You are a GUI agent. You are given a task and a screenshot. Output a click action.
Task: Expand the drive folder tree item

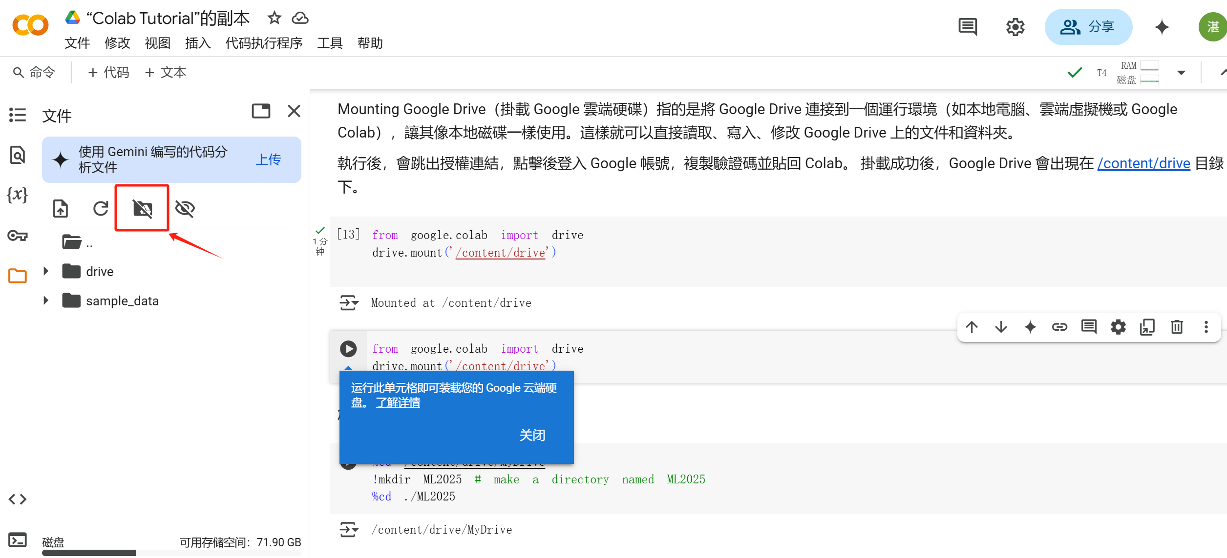click(46, 271)
